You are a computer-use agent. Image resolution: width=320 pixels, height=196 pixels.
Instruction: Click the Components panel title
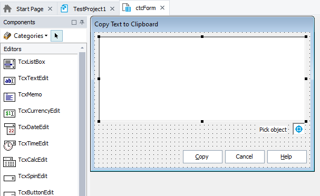[x=19, y=22]
